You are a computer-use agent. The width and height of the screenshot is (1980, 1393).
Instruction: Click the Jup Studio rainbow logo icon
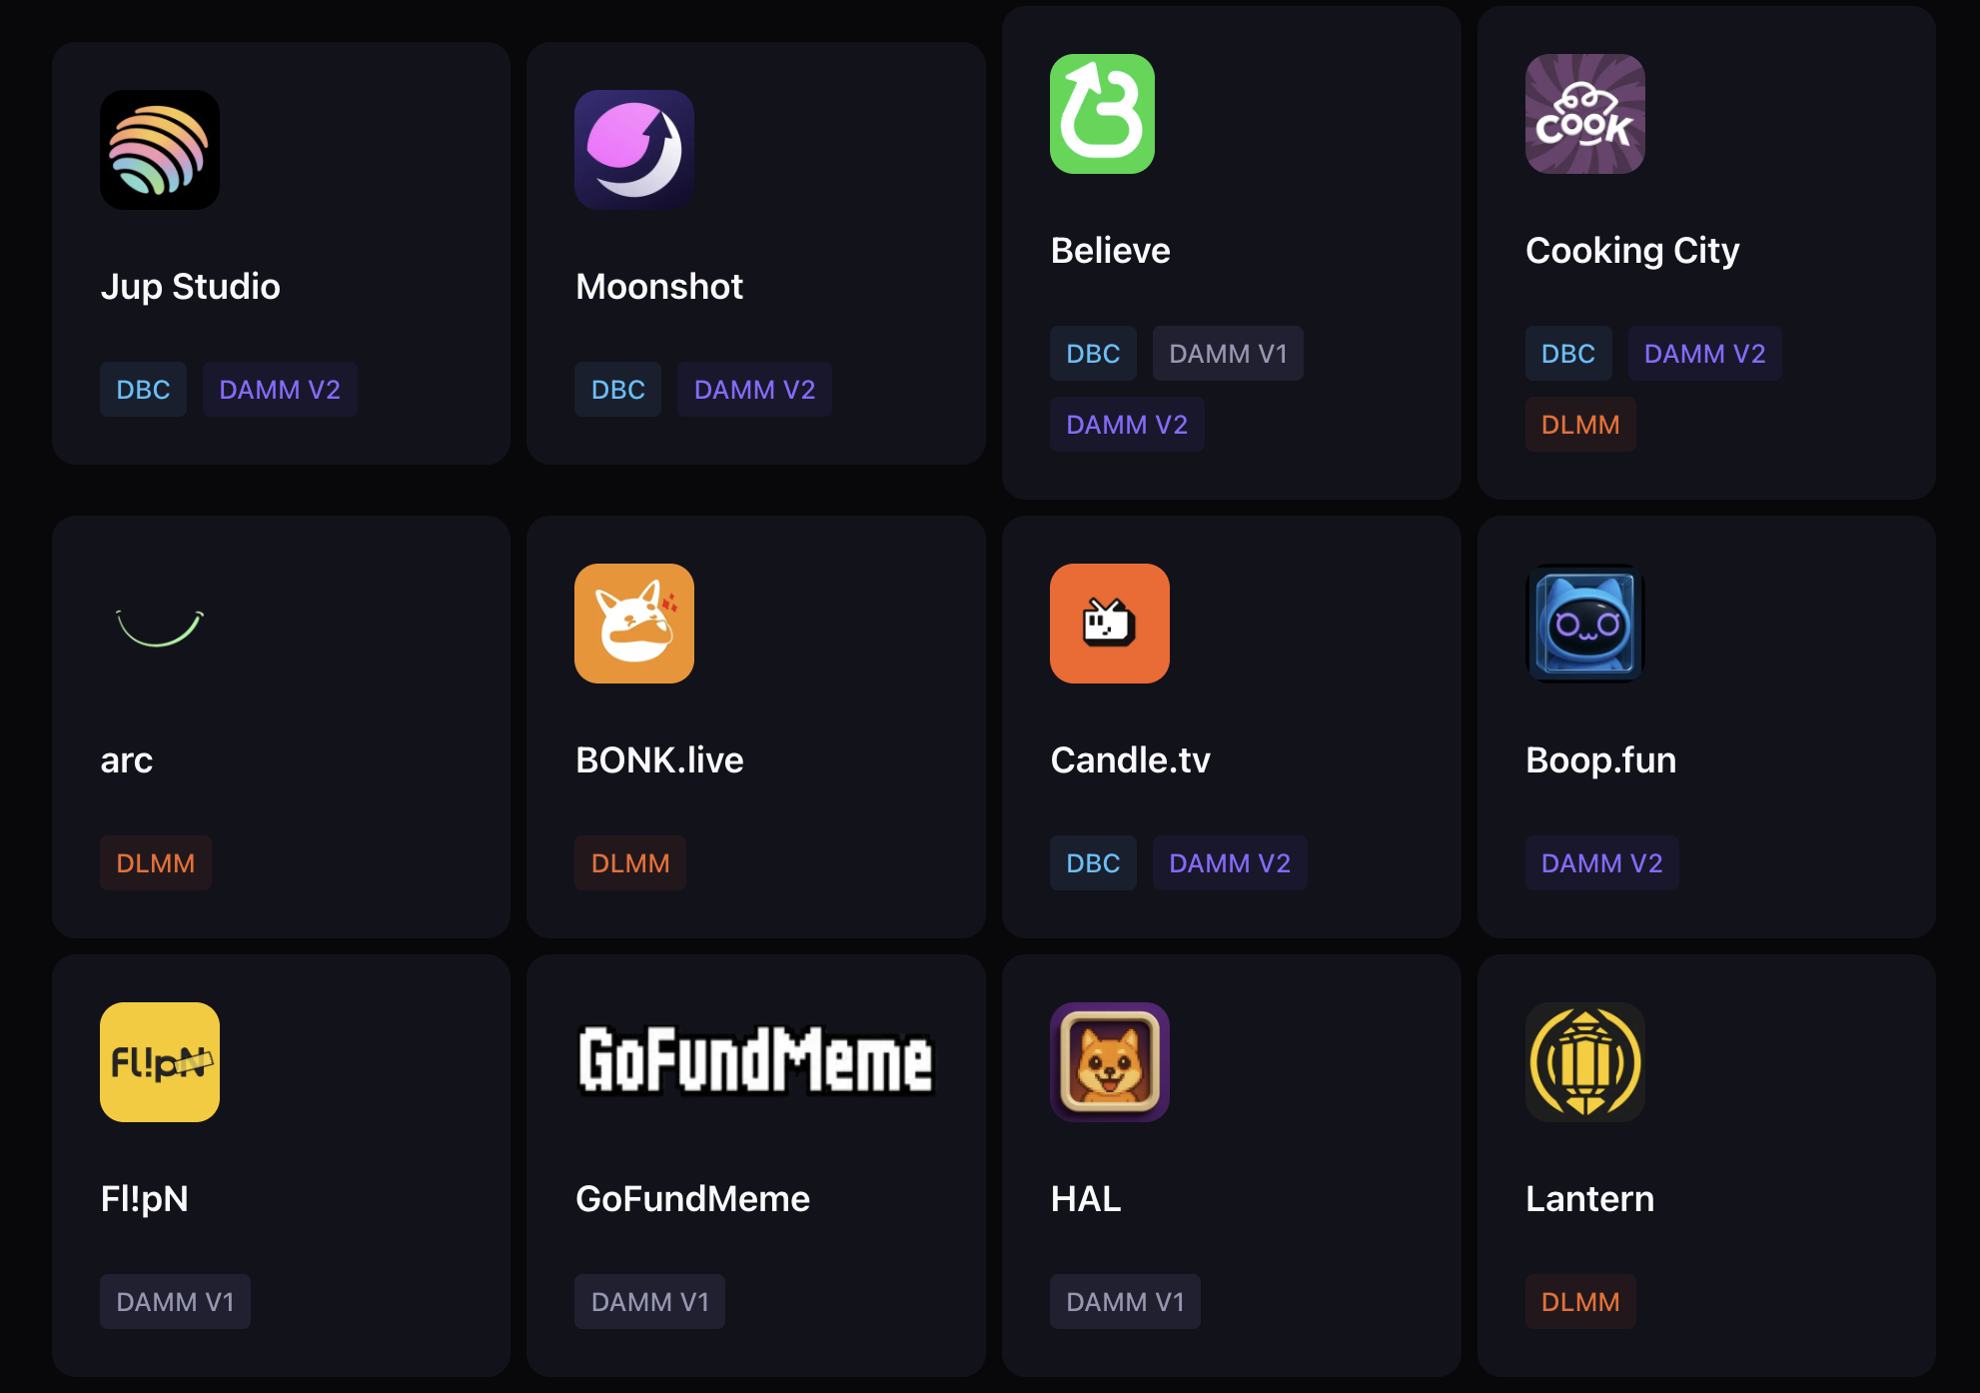(160, 150)
